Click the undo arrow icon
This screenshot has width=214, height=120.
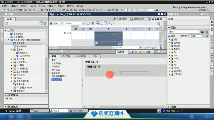(x=47, y=10)
